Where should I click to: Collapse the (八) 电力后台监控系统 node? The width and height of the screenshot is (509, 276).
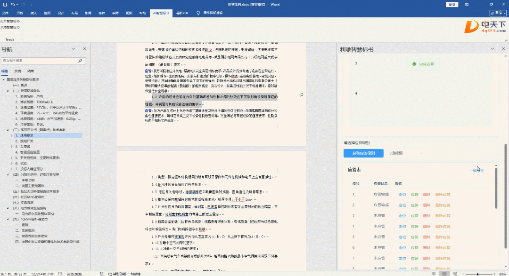8,208
